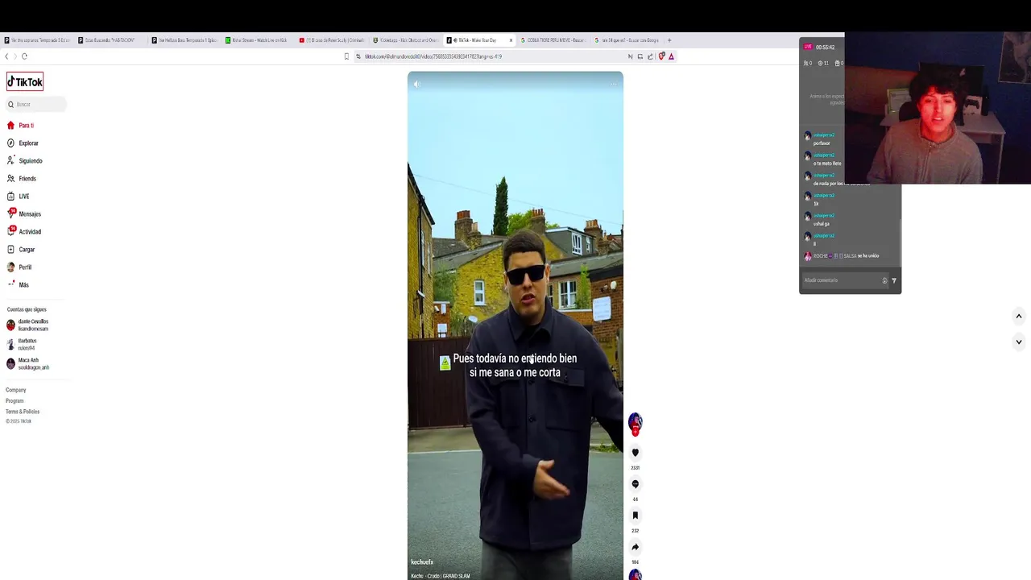Screen dimensions: 1031x580
Task: Open the TikTok logo home link
Action: click(x=25, y=81)
